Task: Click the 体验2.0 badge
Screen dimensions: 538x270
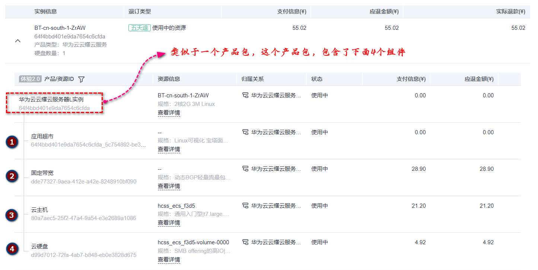Action: tap(30, 79)
